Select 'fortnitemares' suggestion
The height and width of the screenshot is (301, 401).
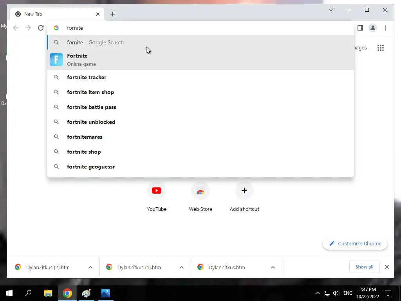click(201, 137)
